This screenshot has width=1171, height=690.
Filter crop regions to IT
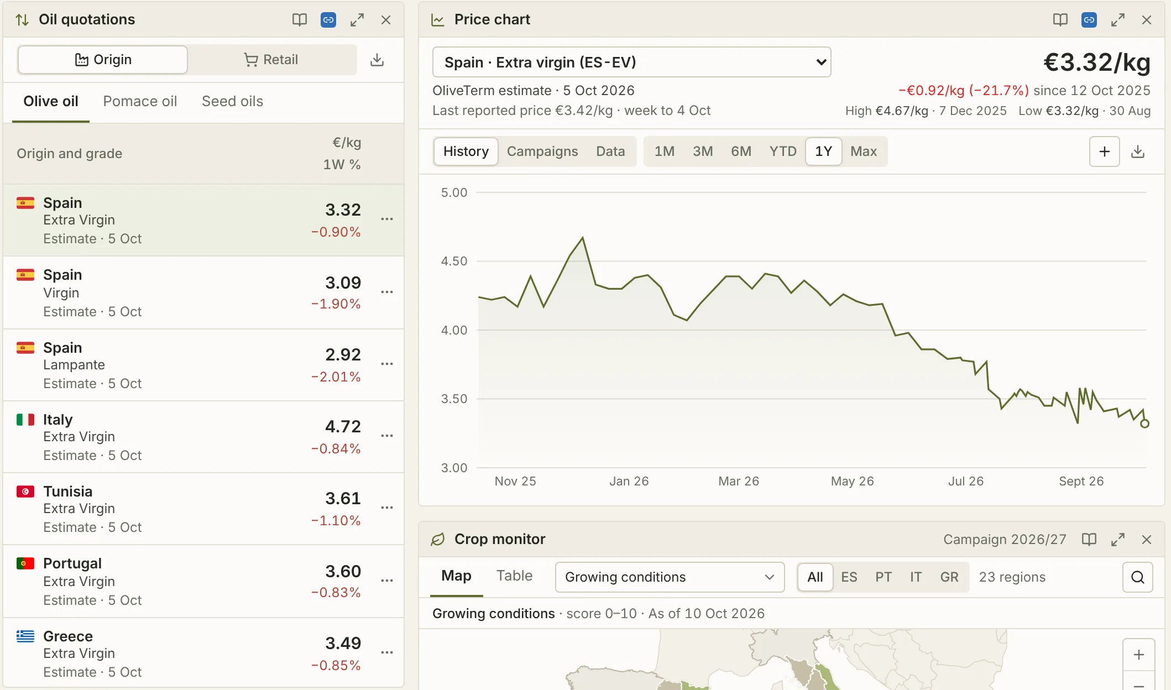pos(916,577)
